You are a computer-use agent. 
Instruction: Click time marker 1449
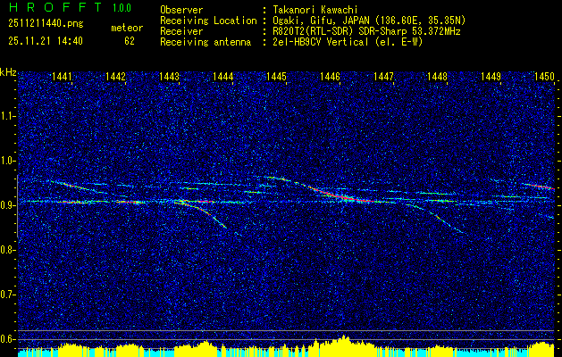pyautogui.click(x=491, y=77)
